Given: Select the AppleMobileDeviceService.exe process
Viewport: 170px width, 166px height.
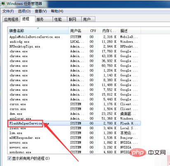Looking at the screenshot, I should pos(74,37).
